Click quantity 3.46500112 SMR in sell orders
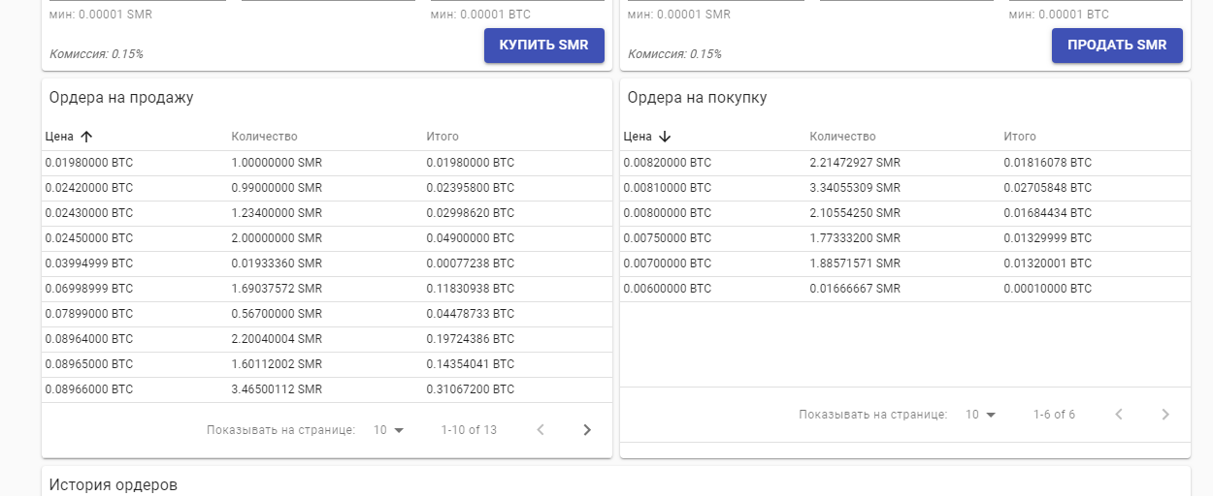This screenshot has width=1213, height=496. click(x=277, y=389)
